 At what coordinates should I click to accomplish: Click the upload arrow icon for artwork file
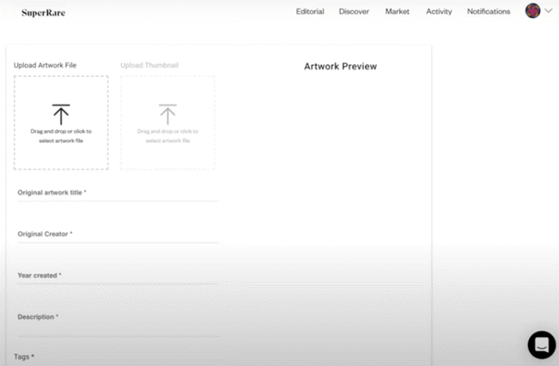(61, 114)
